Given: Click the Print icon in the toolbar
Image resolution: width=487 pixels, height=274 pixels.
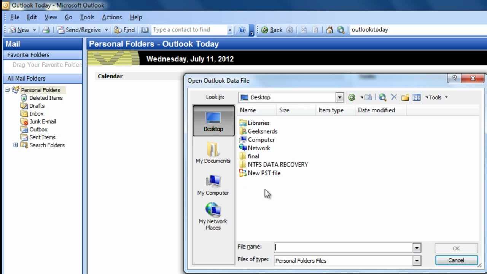Looking at the screenshot, I should (x=46, y=30).
